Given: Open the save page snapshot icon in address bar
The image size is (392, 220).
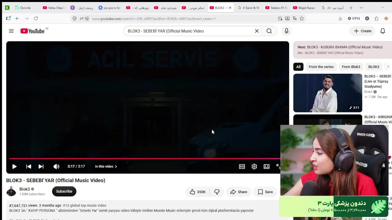Looking at the screenshot, I should point(287,19).
